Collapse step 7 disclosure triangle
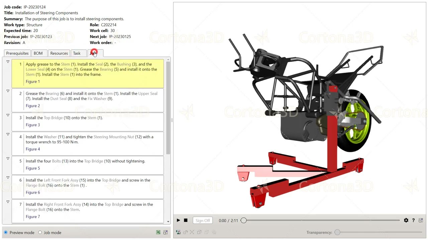Image resolution: width=428 pixels, height=240 pixels. tap(8, 202)
